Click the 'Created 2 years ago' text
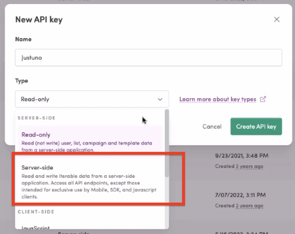 [x=239, y=206]
